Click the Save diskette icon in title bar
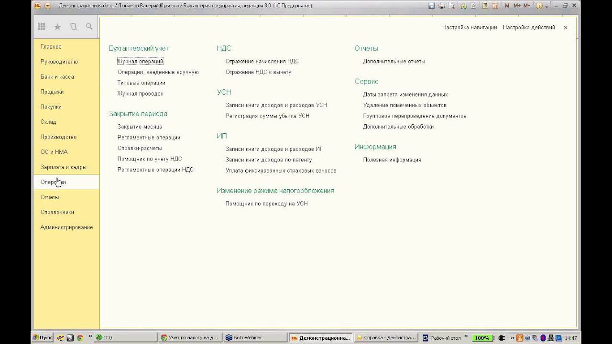The width and height of the screenshot is (612, 344). [x=431, y=6]
